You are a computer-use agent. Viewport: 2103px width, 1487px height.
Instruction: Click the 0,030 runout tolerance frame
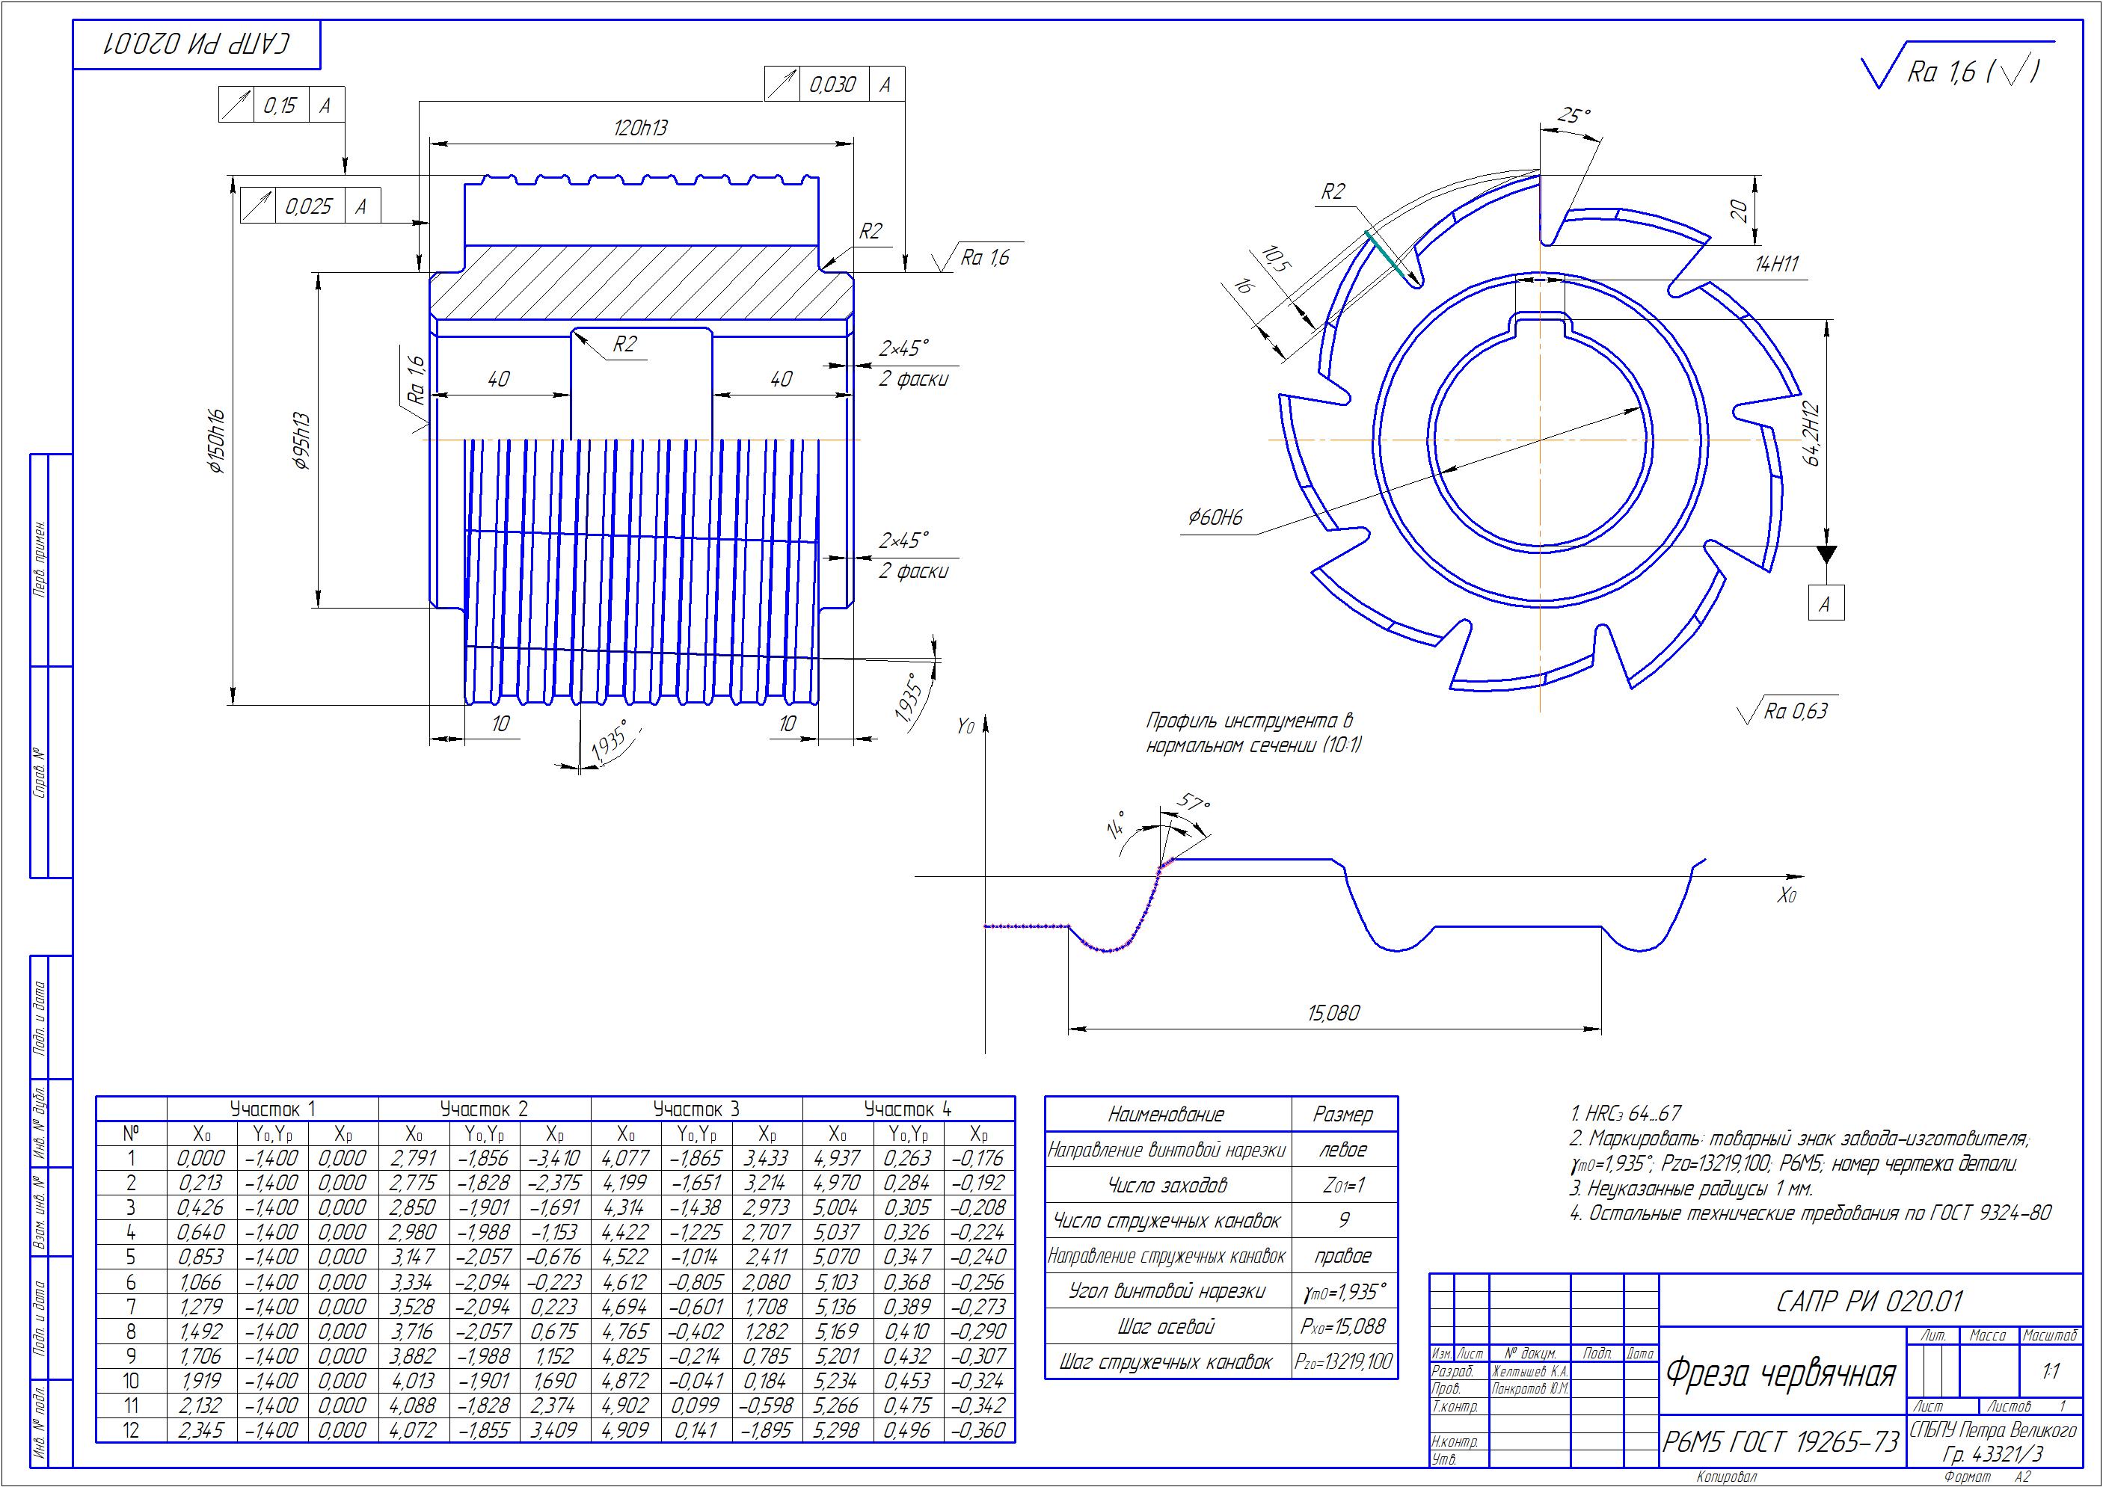pyautogui.click(x=834, y=84)
